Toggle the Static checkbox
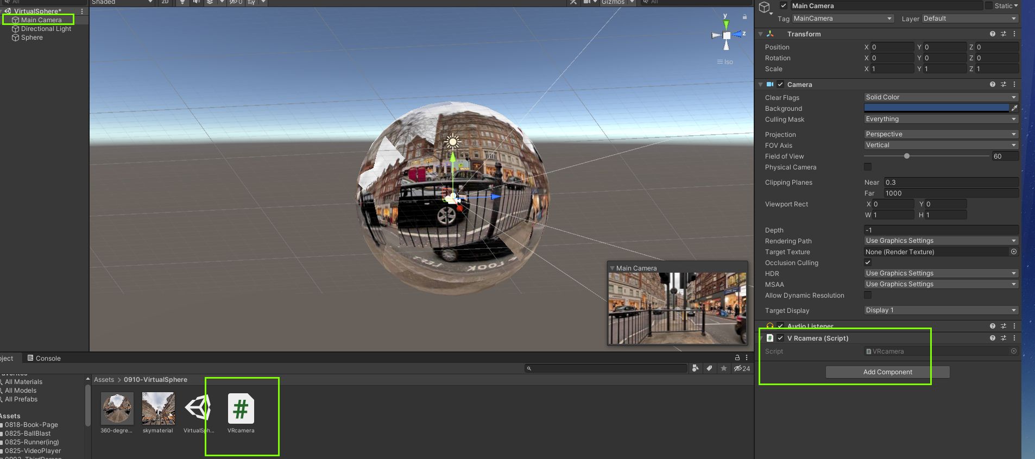 coord(989,5)
